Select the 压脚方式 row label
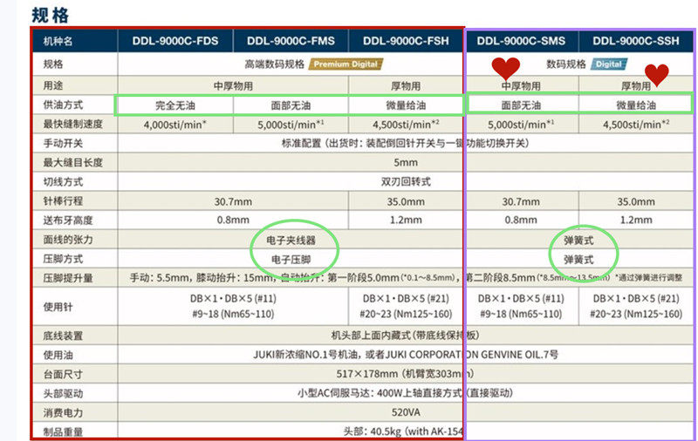 point(63,258)
